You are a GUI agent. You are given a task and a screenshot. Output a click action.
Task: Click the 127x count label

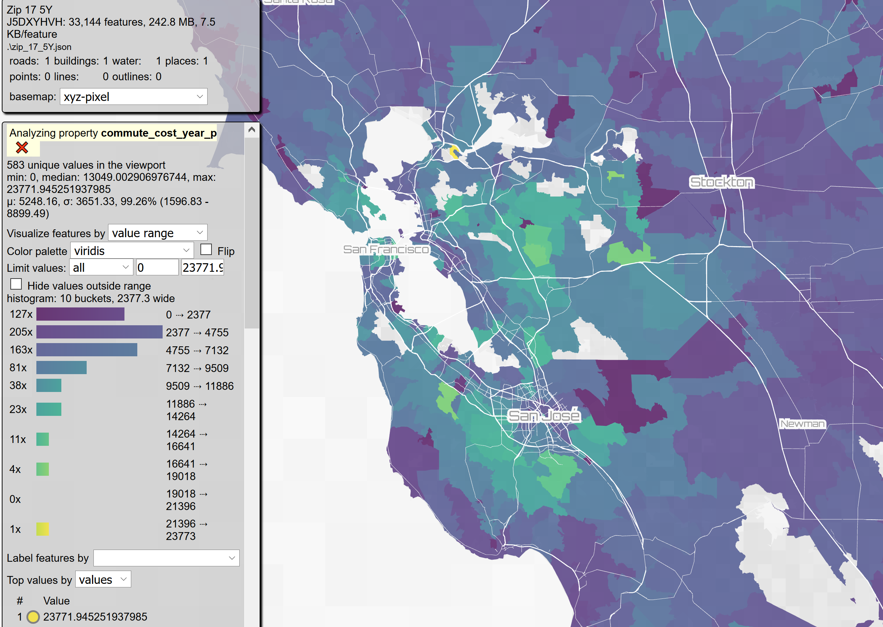21,314
